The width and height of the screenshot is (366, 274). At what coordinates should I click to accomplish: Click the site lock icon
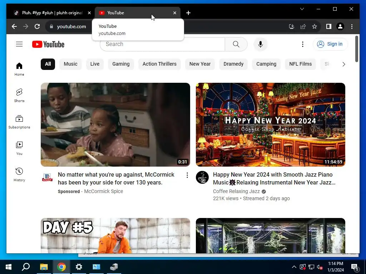(x=51, y=26)
